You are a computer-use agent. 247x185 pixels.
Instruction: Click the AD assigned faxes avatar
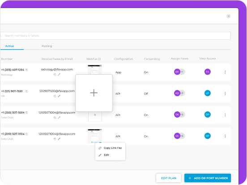177,93
